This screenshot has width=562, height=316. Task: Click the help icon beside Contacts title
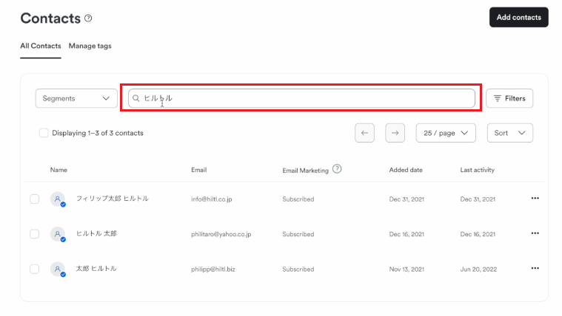[x=88, y=18]
